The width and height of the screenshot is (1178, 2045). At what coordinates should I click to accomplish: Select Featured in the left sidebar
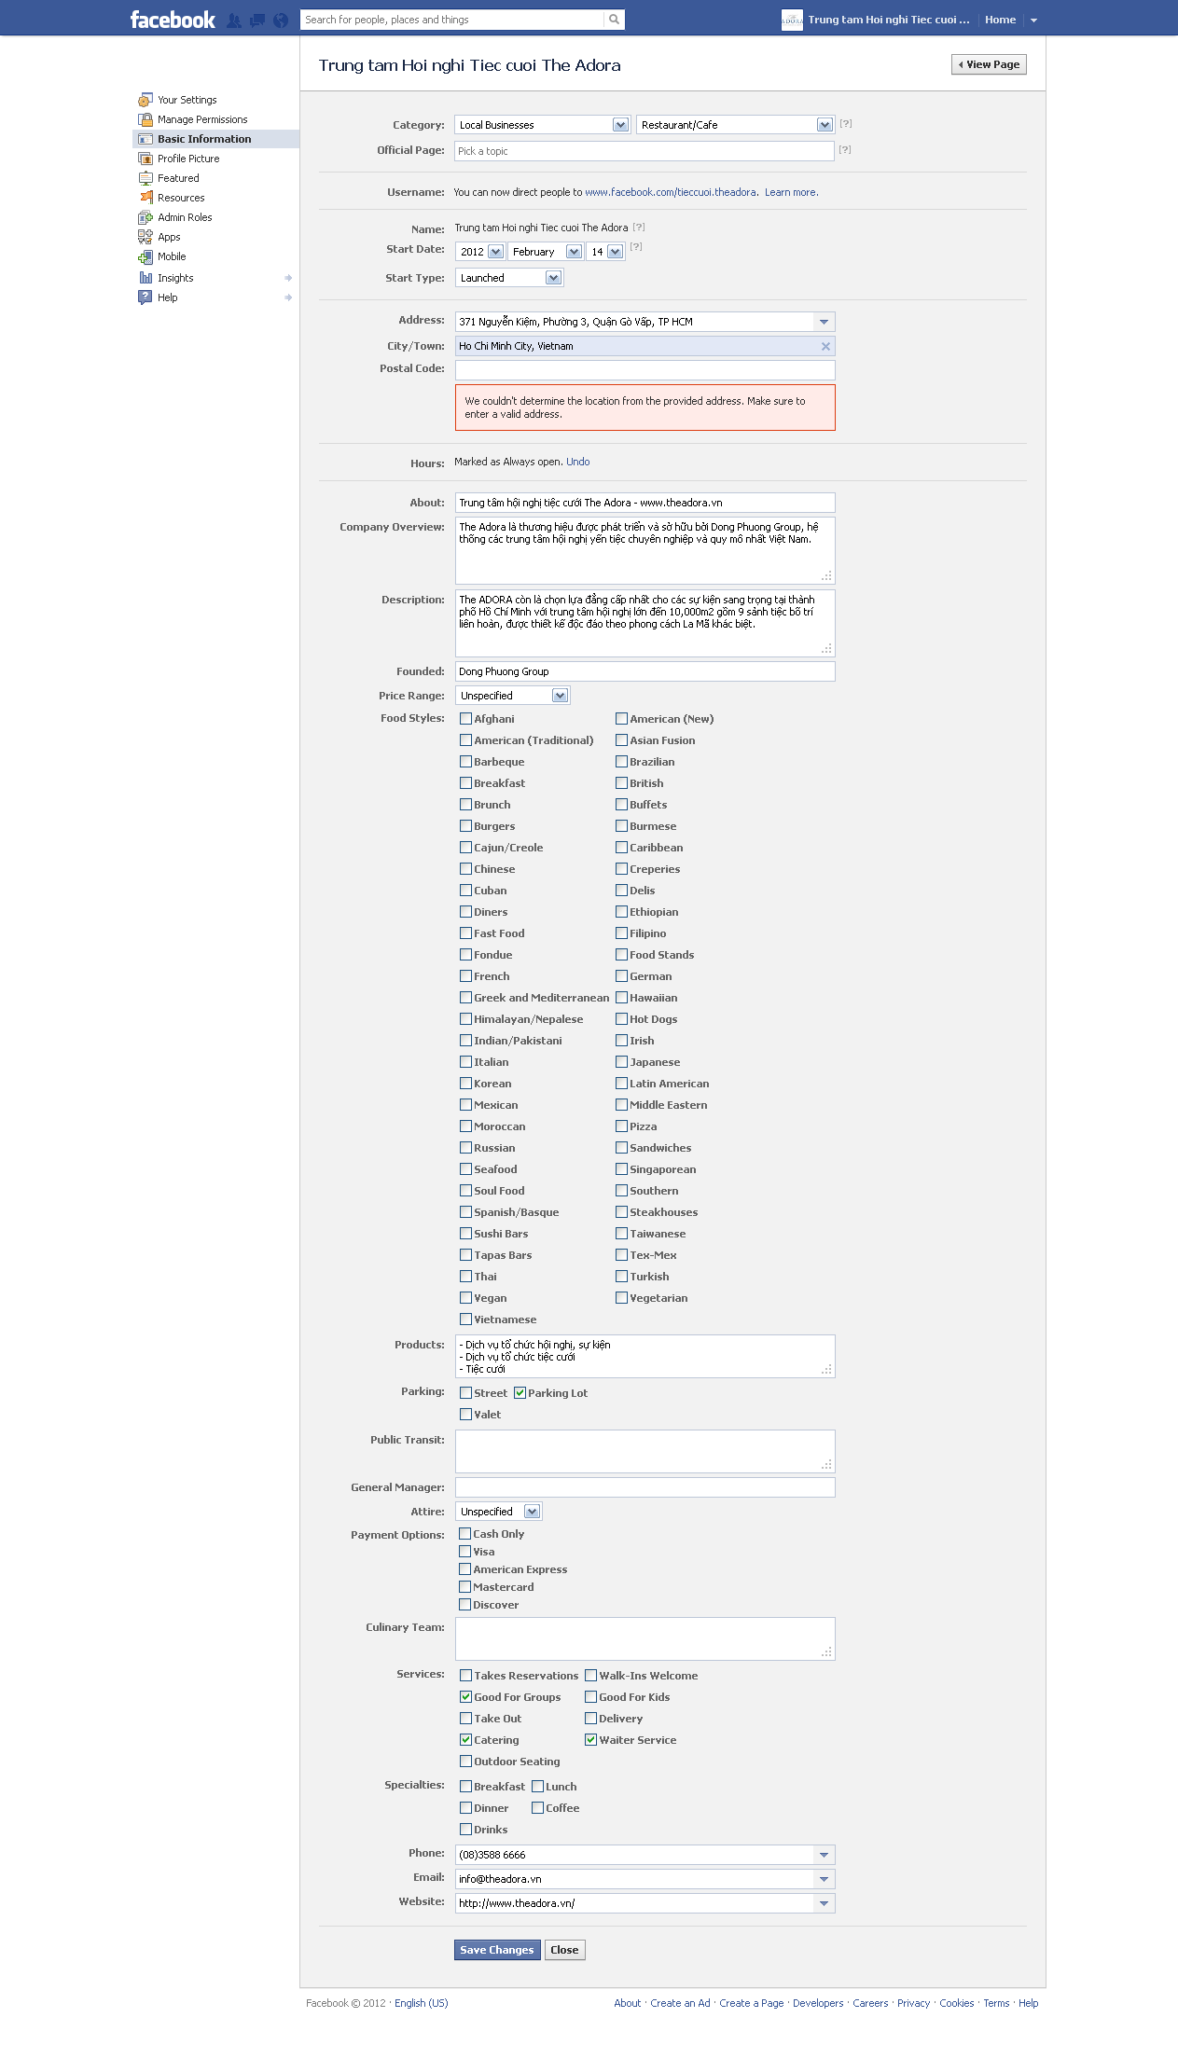178,178
